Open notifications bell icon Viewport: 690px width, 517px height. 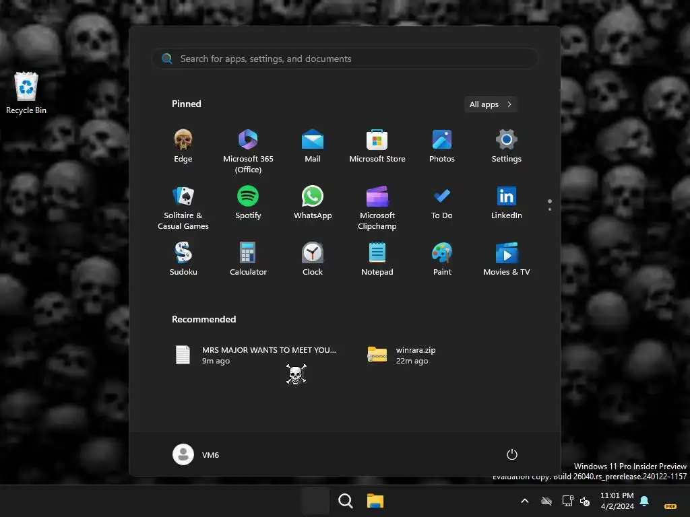point(644,500)
